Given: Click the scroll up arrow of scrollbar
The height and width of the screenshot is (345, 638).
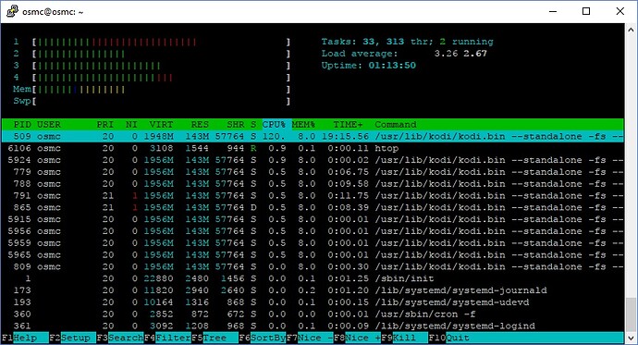Looking at the screenshot, I should click(631, 30).
